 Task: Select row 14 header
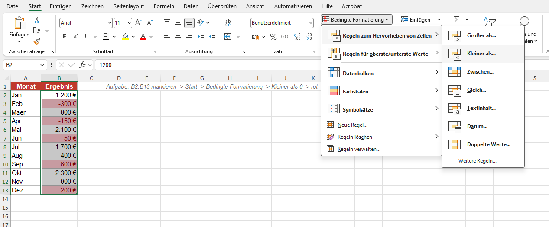5,199
